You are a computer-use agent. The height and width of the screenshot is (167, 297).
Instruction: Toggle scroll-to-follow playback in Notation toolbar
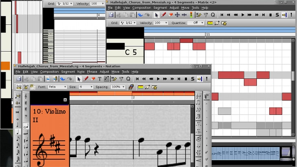click(x=199, y=79)
